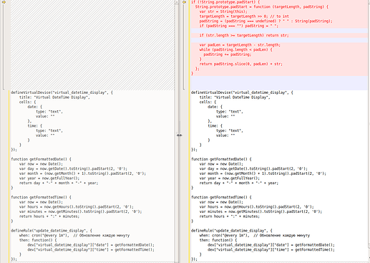Click 'title: "Virtual DateTime Display"' in right pane
This screenshot has height=263, width=370.
click(x=235, y=97)
